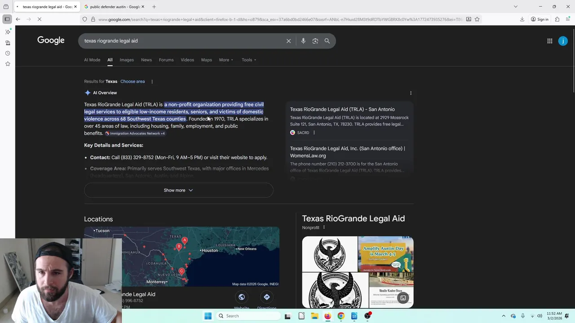Viewport: 575px width, 323px height.
Task: Open File Explorer from the taskbar
Action: click(314, 316)
